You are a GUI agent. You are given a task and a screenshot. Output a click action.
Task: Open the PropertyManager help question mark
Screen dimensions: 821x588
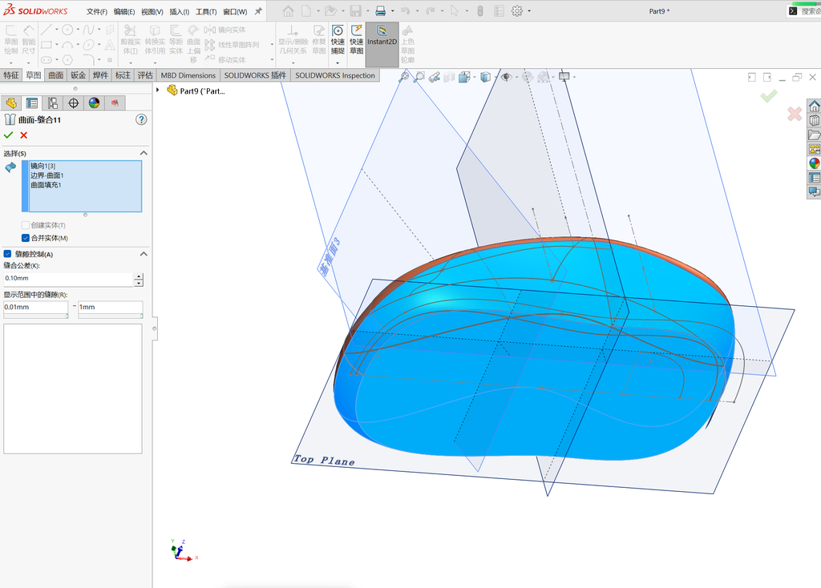pos(141,120)
